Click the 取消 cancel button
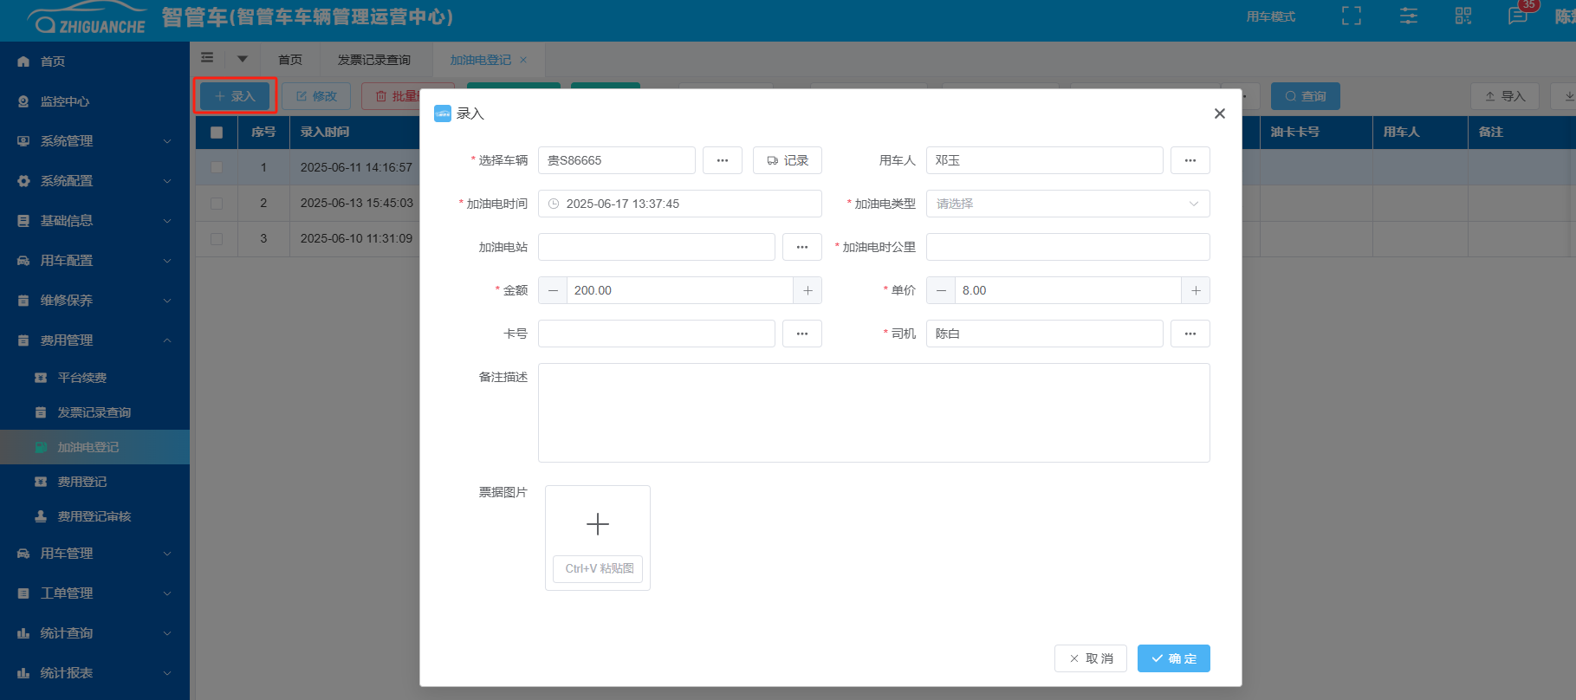Image resolution: width=1576 pixels, height=700 pixels. pos(1091,658)
